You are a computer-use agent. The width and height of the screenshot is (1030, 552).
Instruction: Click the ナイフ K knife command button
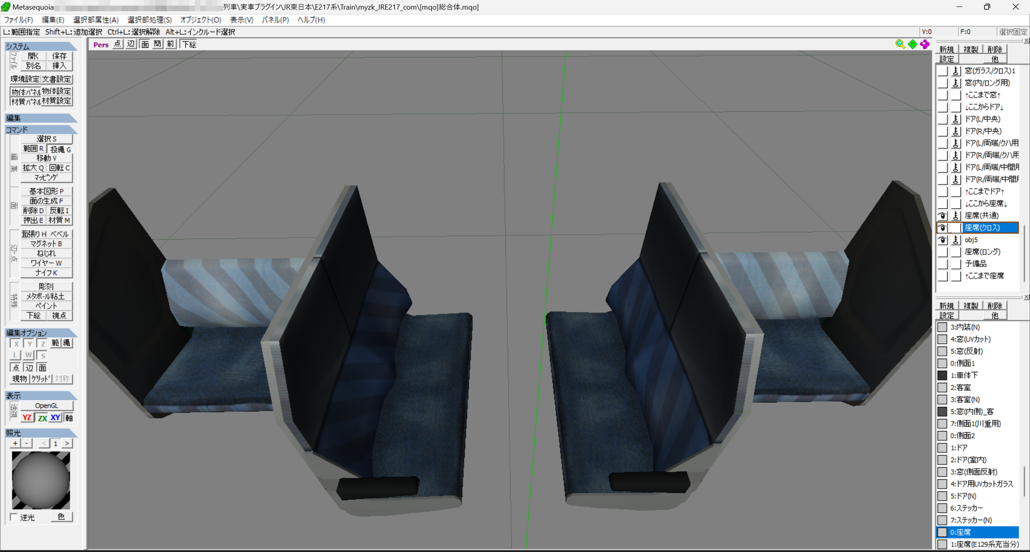pos(46,272)
